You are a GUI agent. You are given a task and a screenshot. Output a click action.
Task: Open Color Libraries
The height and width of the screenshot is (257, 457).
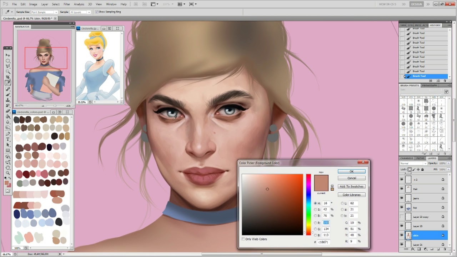click(352, 195)
